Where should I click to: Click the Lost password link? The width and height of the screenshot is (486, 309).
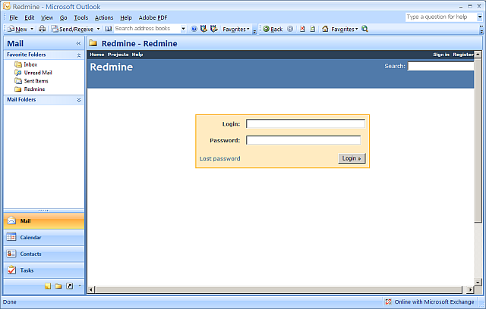[x=219, y=158]
